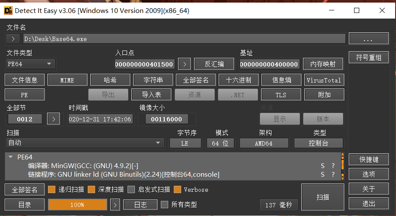
Task: Click the 100% scan progress bar
Action: click(77, 205)
